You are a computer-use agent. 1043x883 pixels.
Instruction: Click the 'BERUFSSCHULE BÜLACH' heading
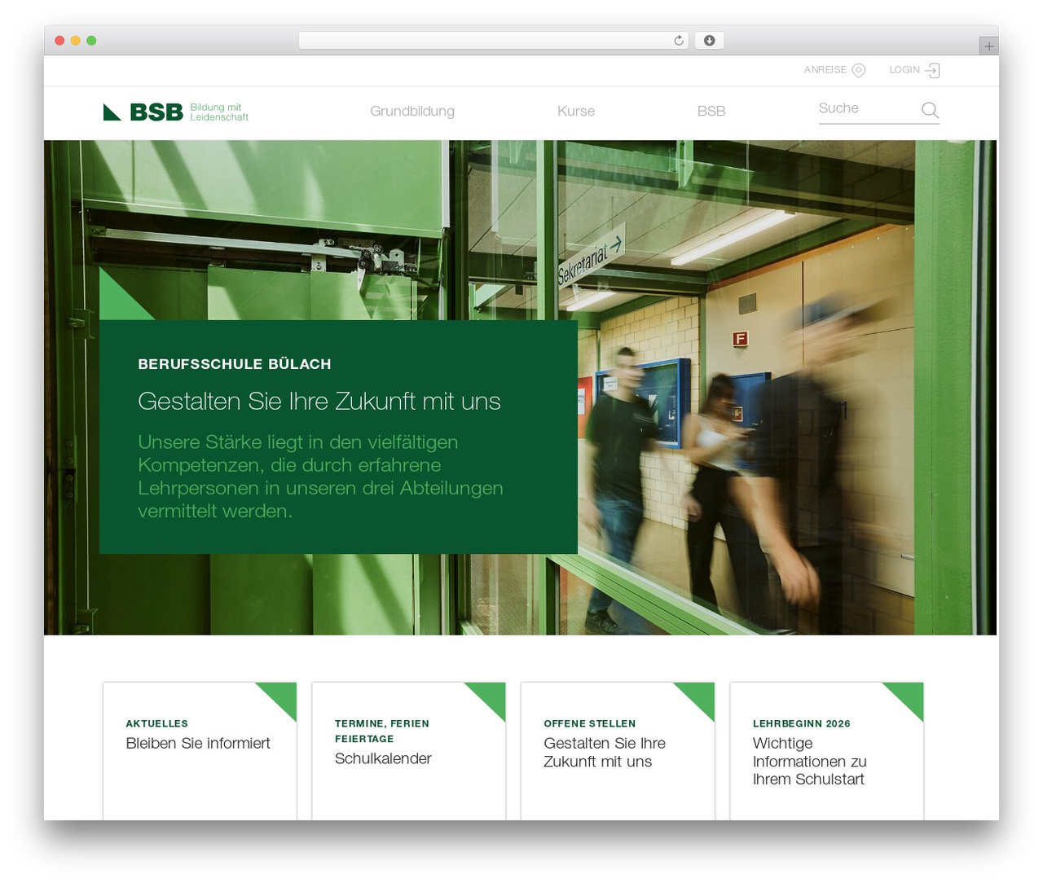tap(235, 364)
